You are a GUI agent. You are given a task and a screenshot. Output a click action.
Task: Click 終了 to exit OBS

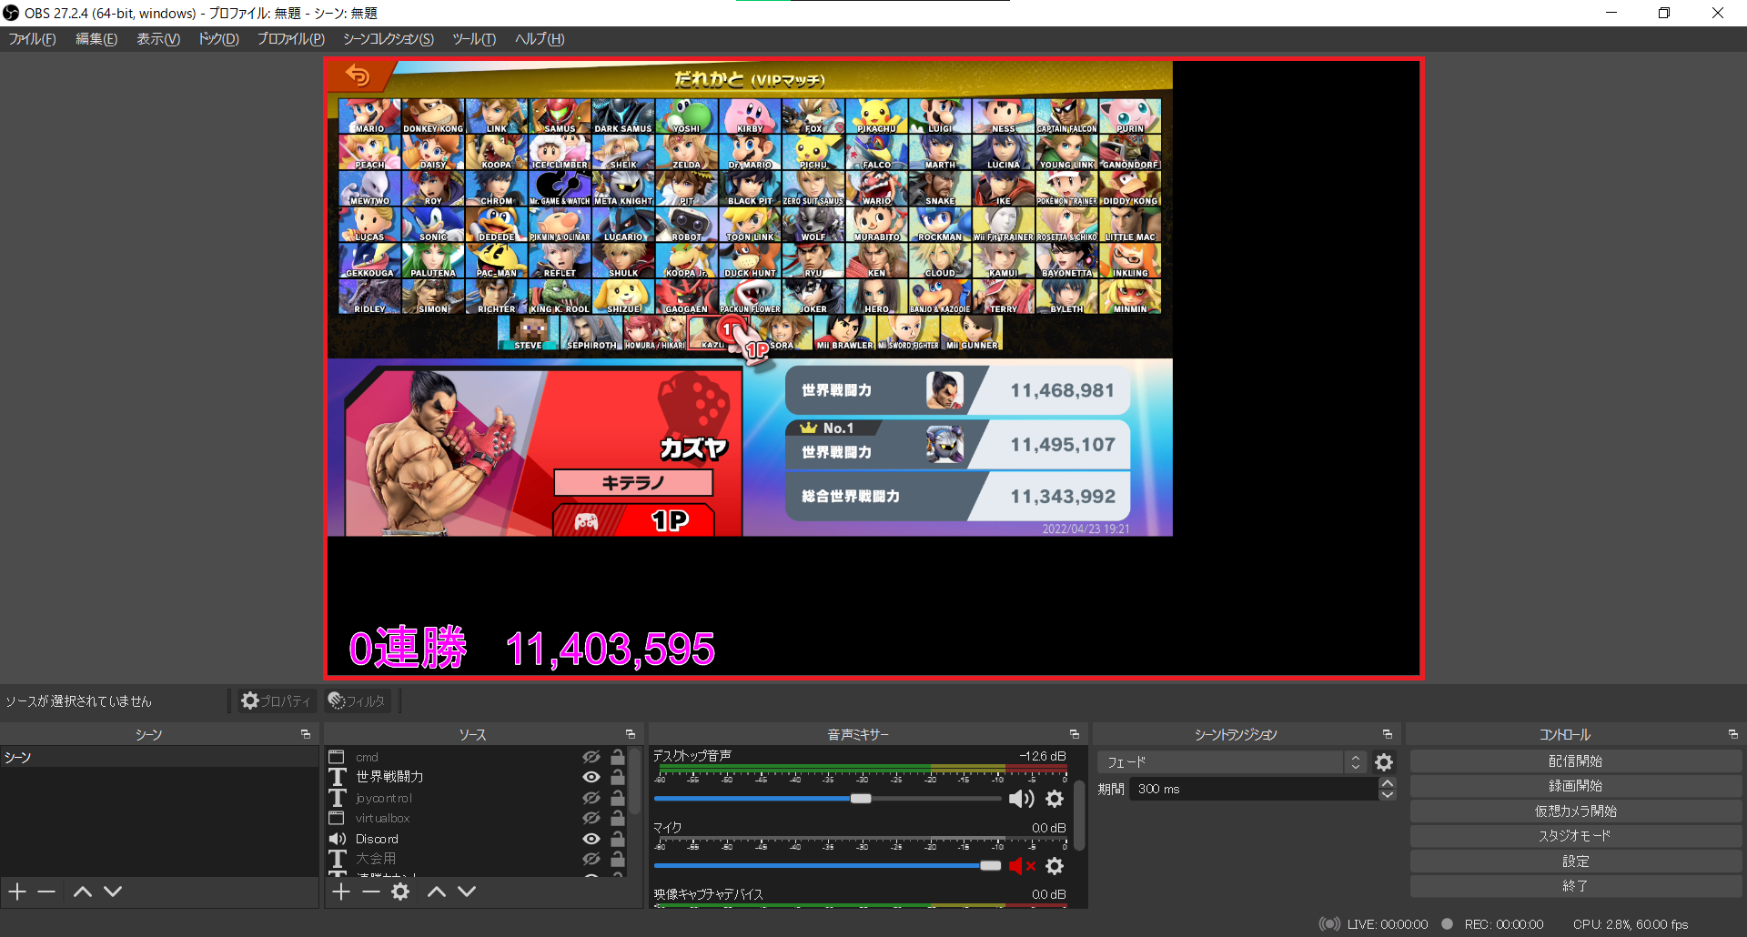1575,886
